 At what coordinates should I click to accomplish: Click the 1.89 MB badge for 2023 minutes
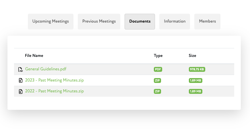pos(195,81)
